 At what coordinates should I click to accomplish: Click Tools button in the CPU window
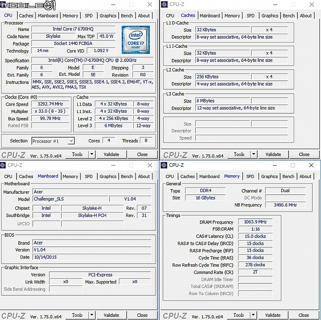pos(77,154)
